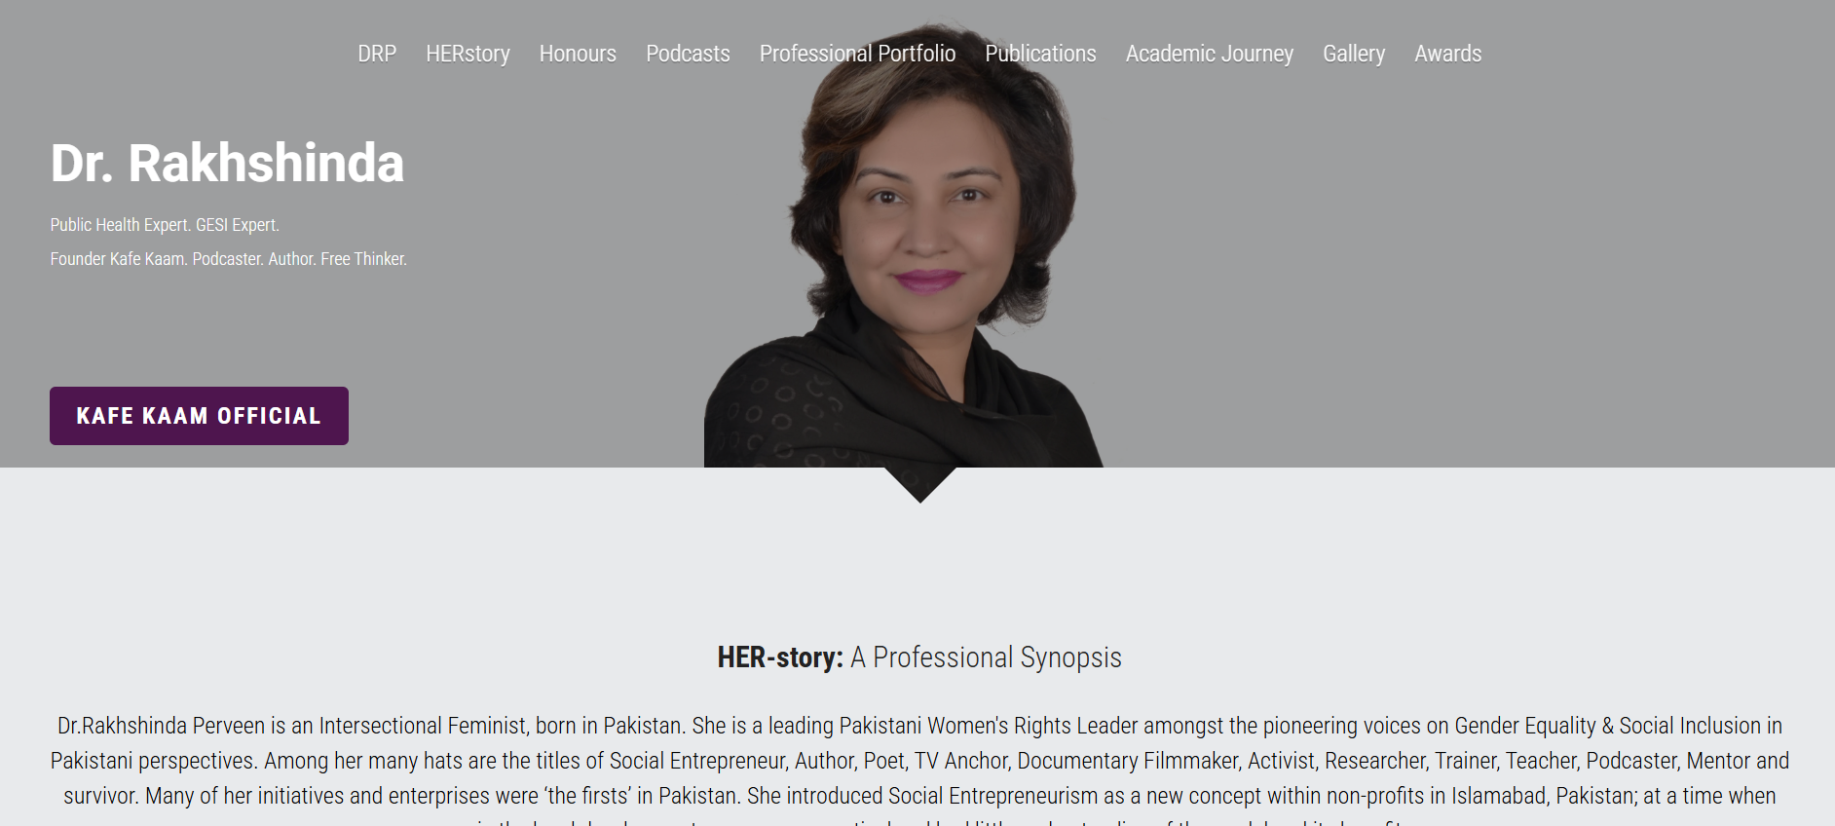This screenshot has width=1835, height=826.
Task: Open Professional Portfolio page
Action: pyautogui.click(x=857, y=54)
